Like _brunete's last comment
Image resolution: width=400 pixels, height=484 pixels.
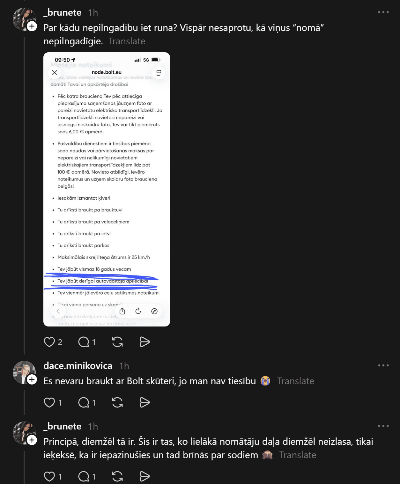tap(49, 477)
